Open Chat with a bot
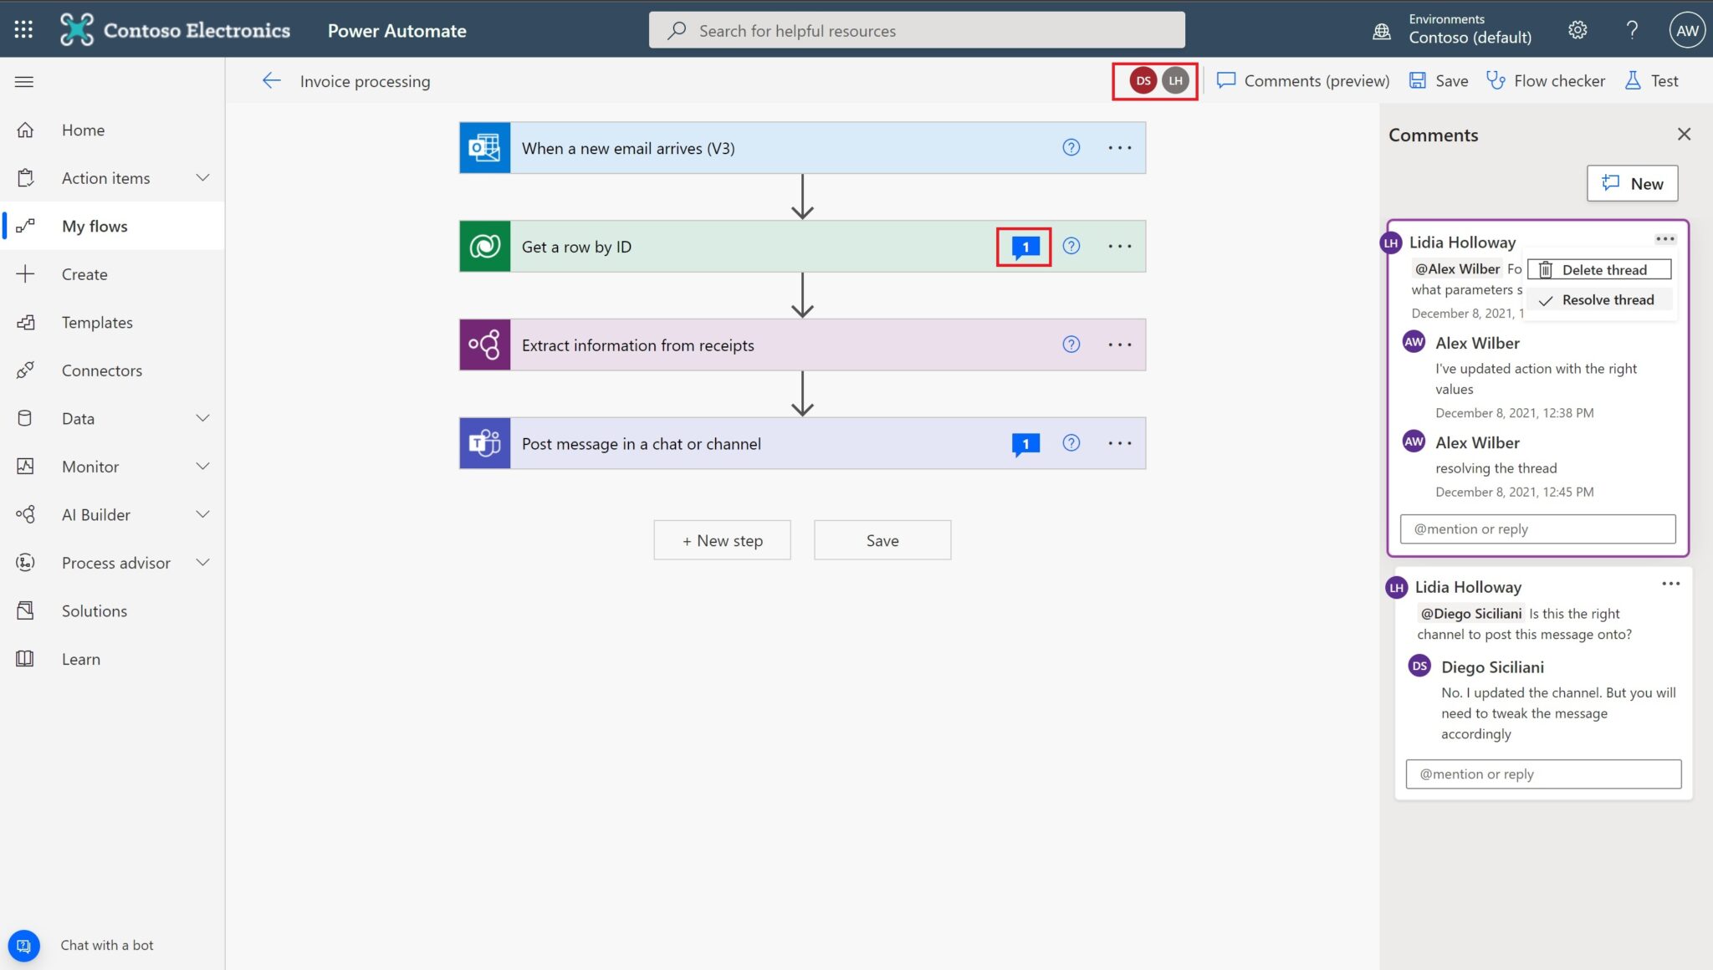 coord(23,945)
